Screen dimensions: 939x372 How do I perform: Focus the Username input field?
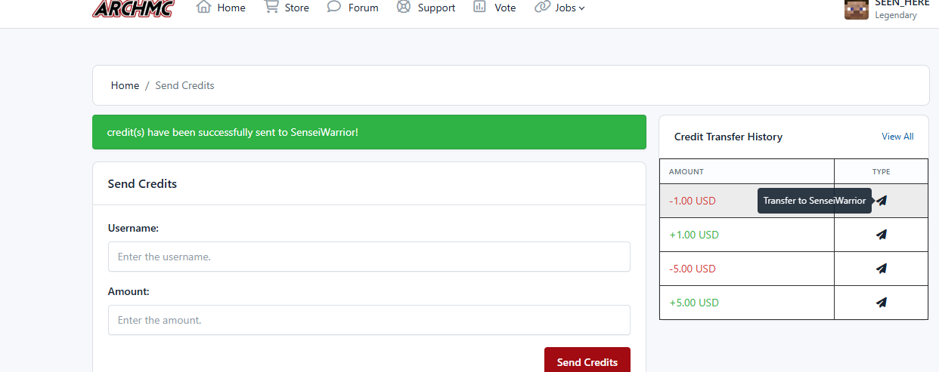369,257
